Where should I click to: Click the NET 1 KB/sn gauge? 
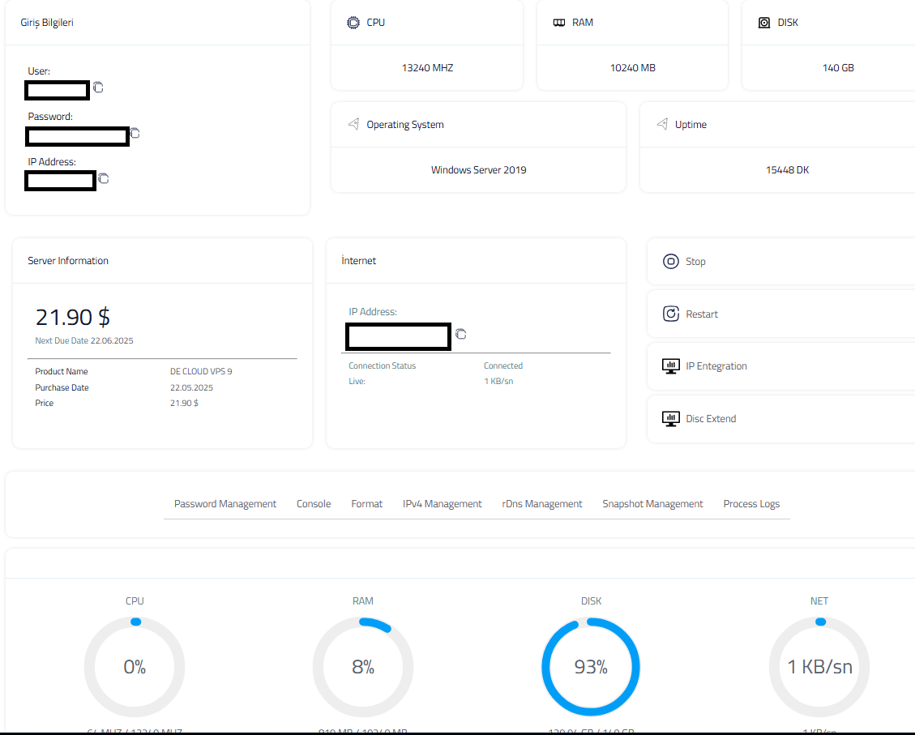(x=820, y=667)
